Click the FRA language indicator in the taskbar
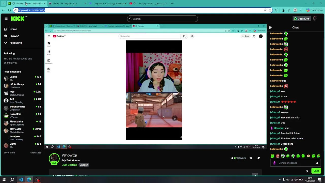This screenshot has width=325, height=183. pyautogui.click(x=301, y=180)
